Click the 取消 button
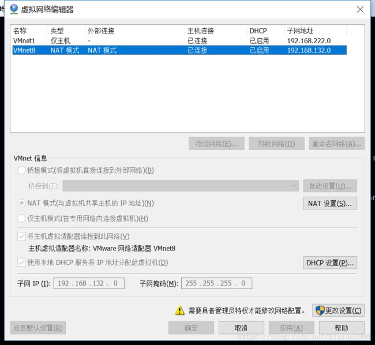The image size is (375, 345). point(241,328)
